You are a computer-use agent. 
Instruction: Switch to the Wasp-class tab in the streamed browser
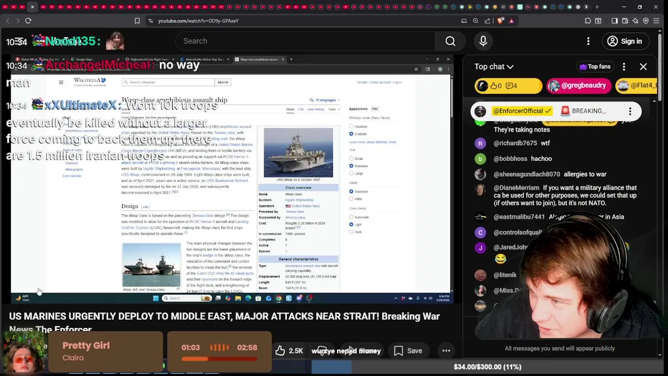(258, 60)
